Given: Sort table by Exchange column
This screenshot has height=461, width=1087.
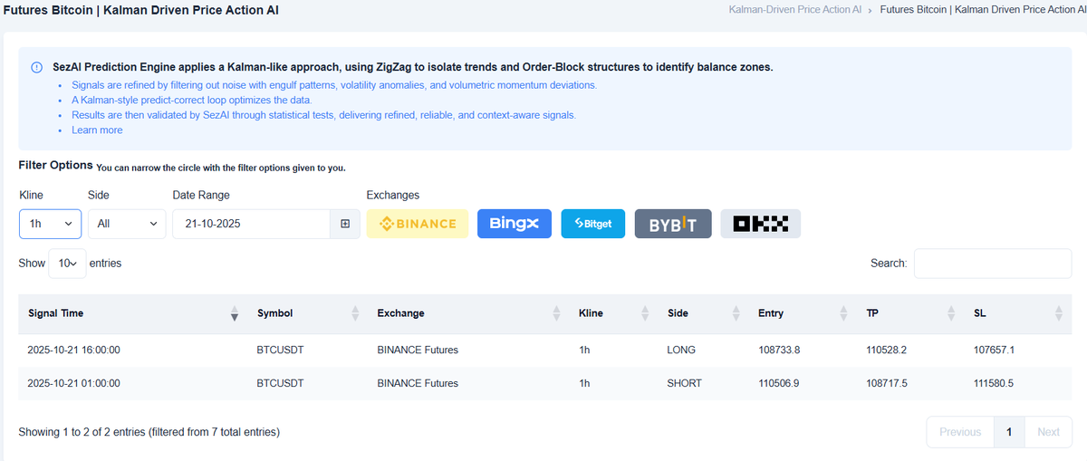Looking at the screenshot, I should pos(468,313).
